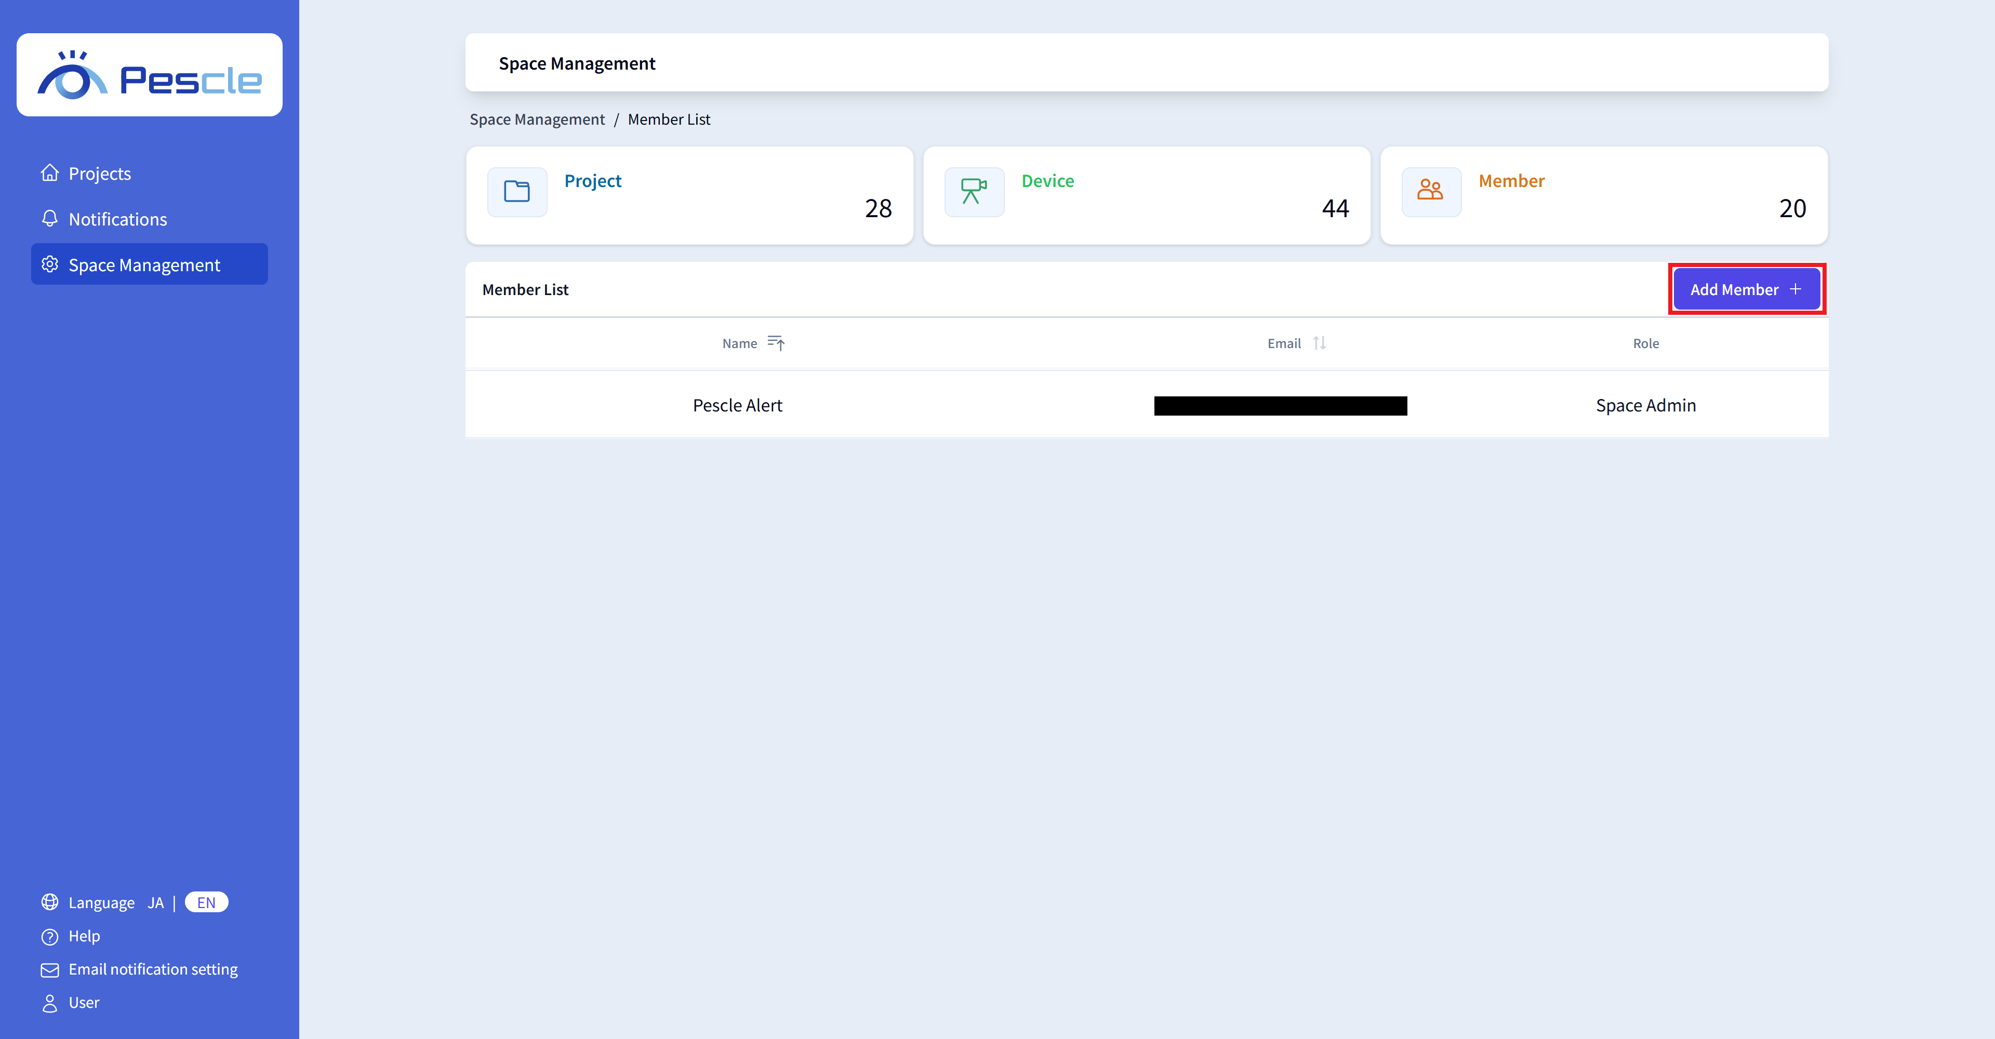Click the globe Language icon
The width and height of the screenshot is (1995, 1039).
49,903
